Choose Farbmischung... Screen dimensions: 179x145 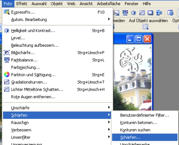tap(57, 67)
